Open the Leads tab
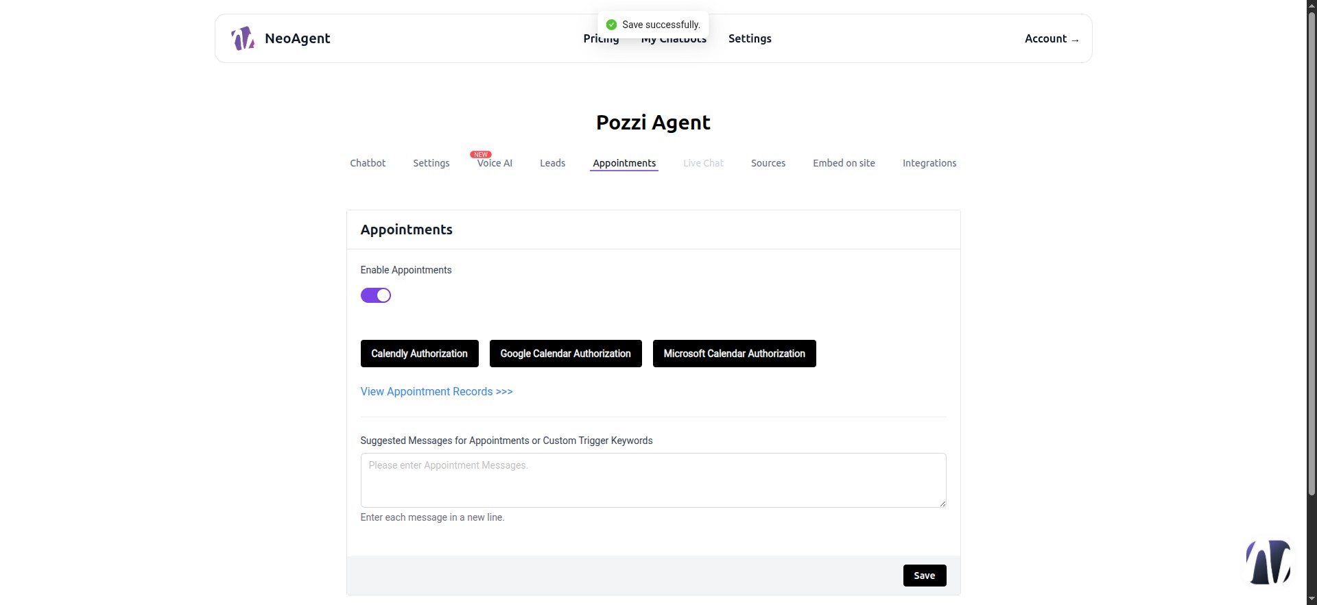1317x605 pixels. (x=552, y=163)
